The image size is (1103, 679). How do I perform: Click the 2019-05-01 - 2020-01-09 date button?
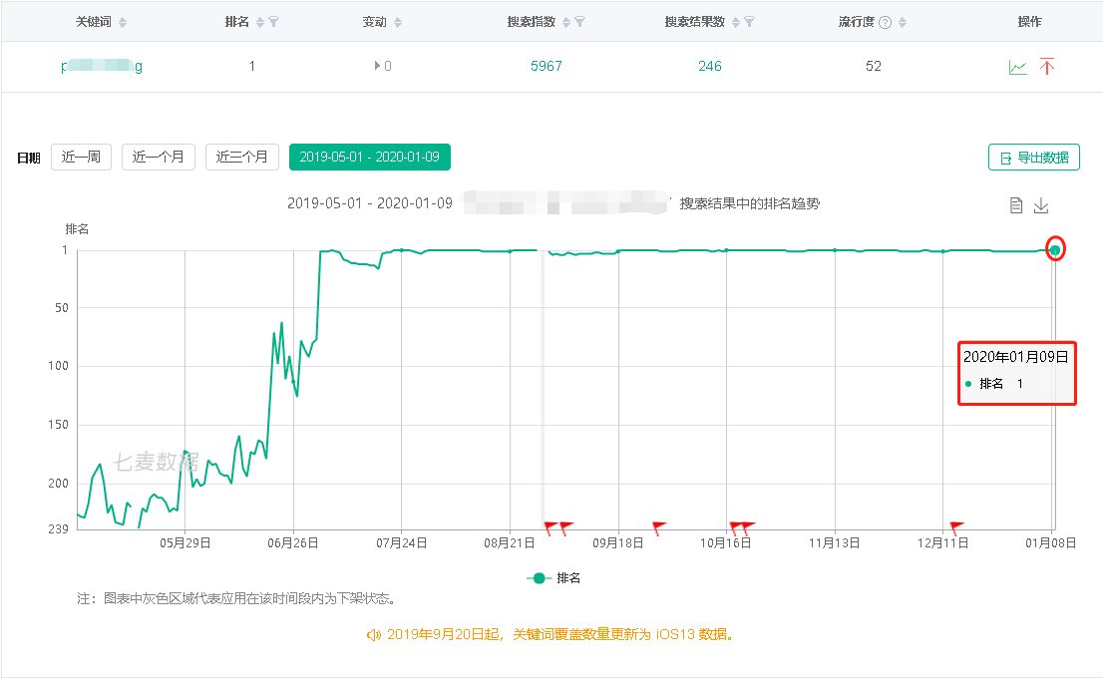pyautogui.click(x=369, y=157)
